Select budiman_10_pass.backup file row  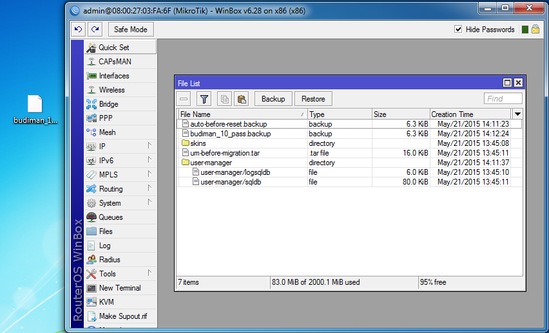pyautogui.click(x=349, y=134)
